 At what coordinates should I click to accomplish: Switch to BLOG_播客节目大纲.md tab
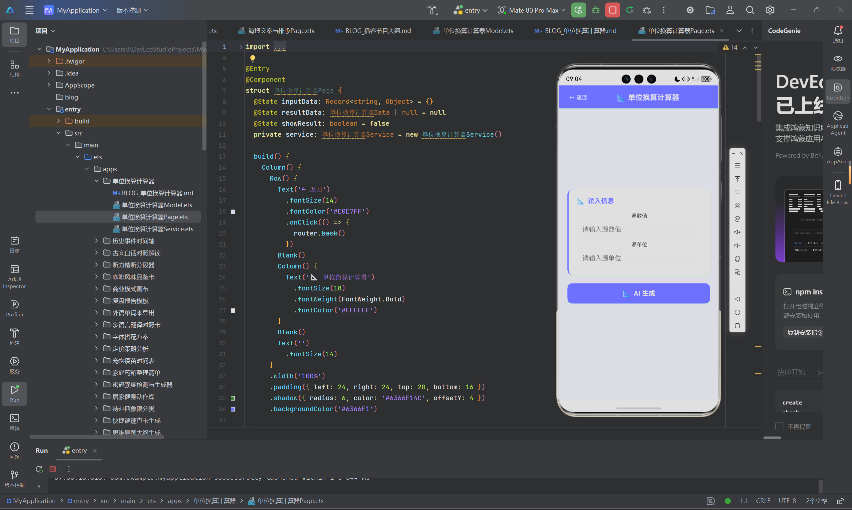[373, 31]
